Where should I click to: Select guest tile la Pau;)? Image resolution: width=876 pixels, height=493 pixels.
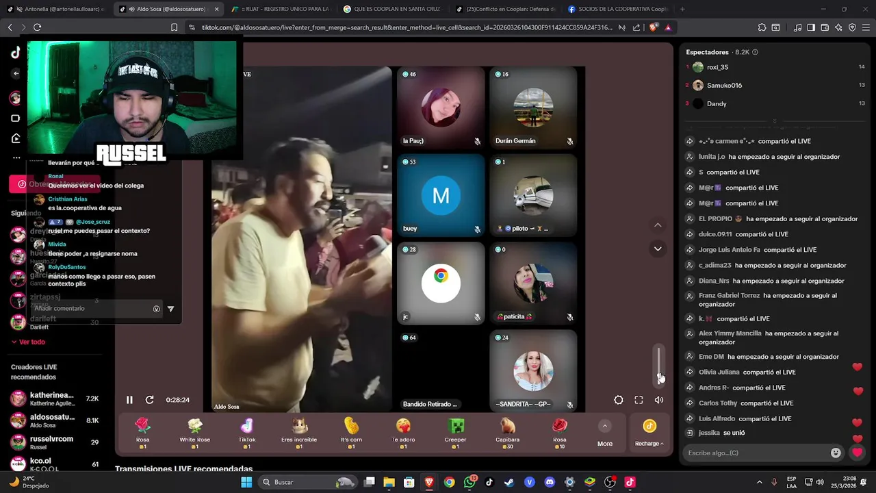441,107
